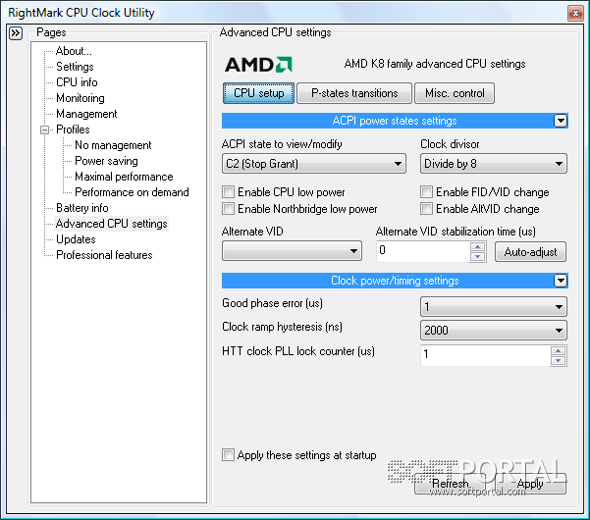Decrease Alternate VID stabilization time with down arrow

coord(477,256)
